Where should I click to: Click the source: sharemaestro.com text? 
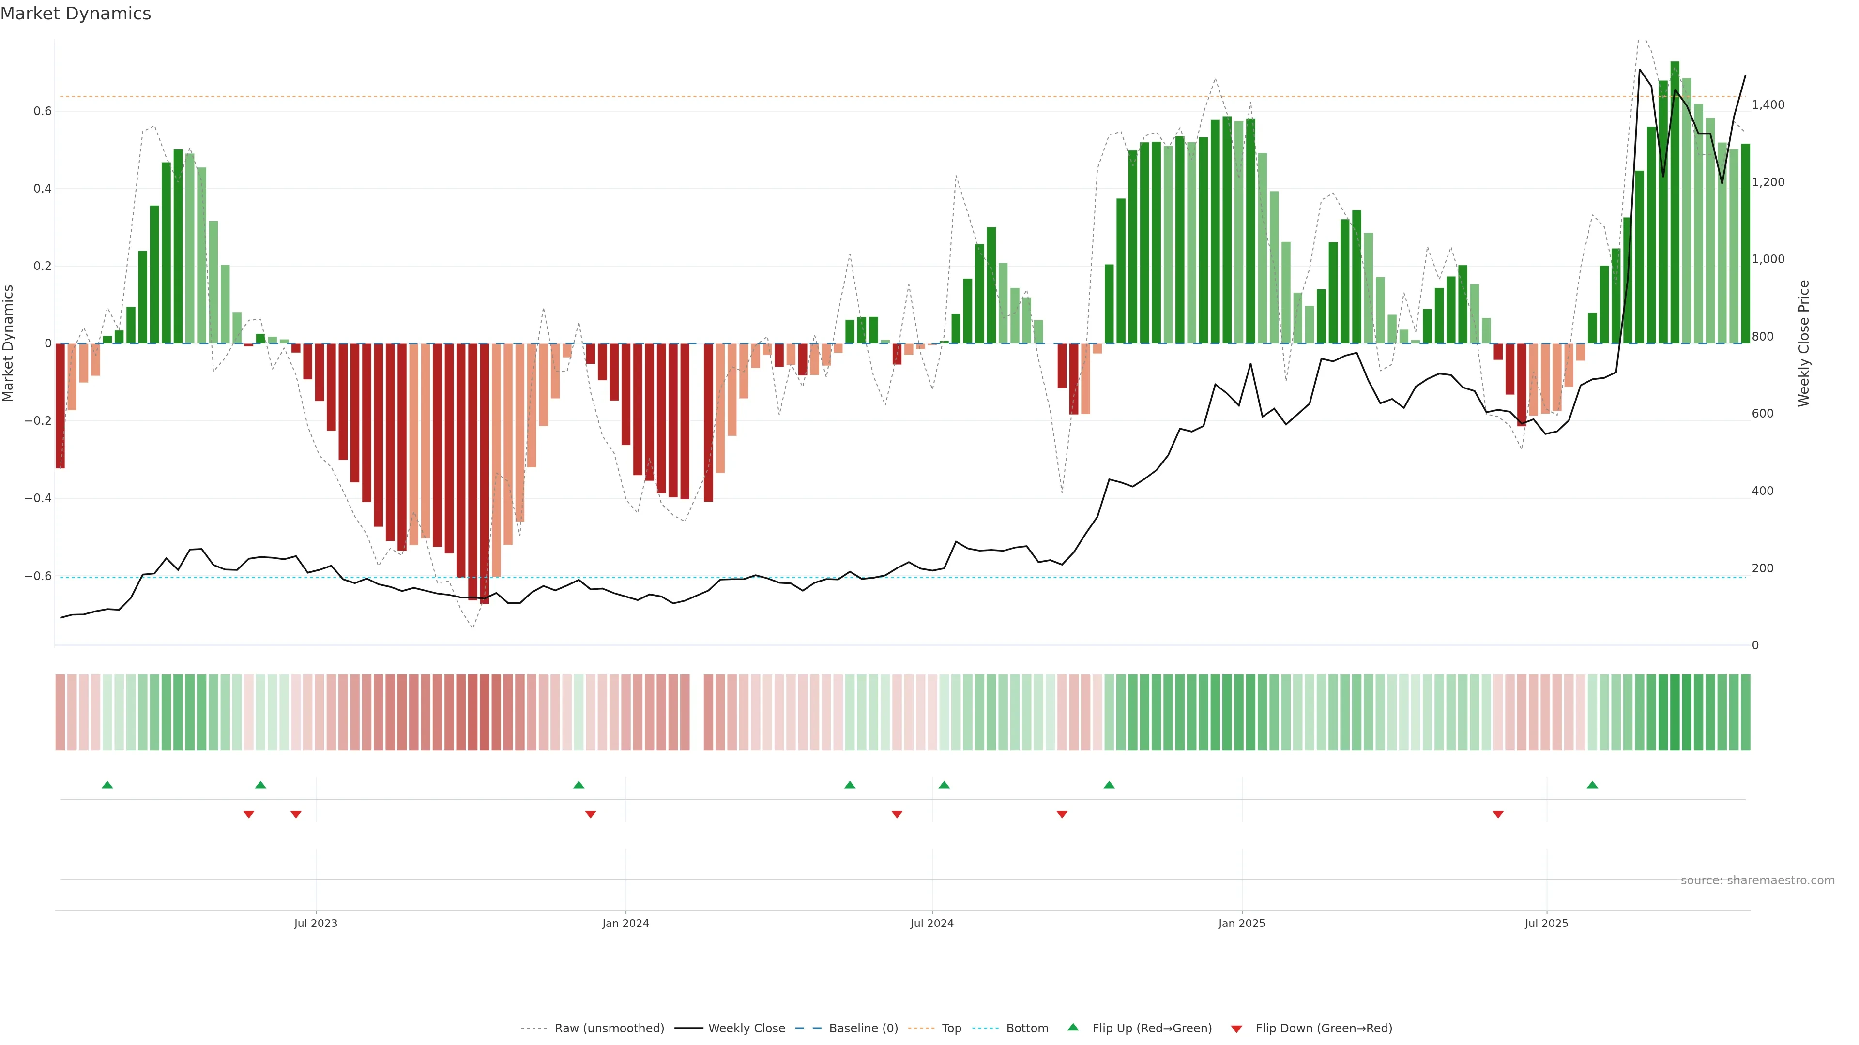[1757, 881]
